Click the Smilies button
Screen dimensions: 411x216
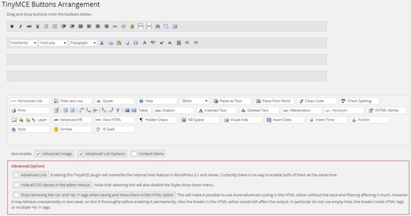[x=72, y=129]
